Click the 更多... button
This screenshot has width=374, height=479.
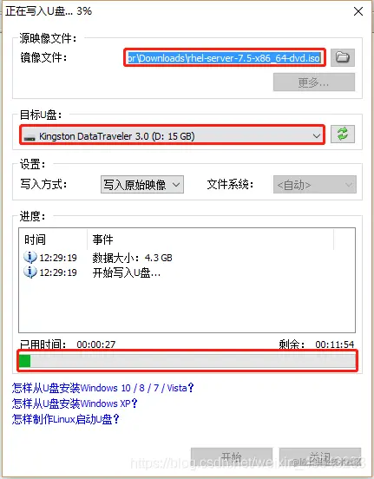pos(314,82)
